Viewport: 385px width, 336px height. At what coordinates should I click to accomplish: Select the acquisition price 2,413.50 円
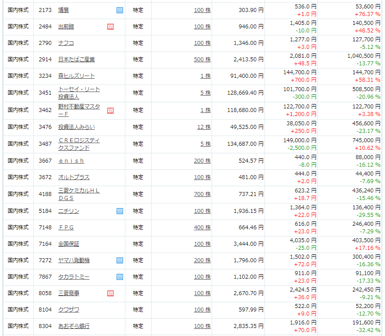[x=249, y=60]
